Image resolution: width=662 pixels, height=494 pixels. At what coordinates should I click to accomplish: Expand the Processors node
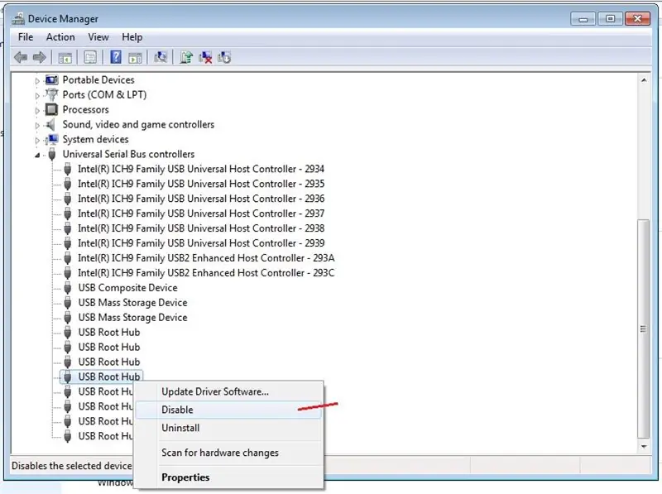37,111
